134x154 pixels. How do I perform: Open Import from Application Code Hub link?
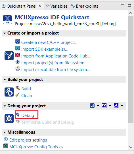(x=56, y=56)
